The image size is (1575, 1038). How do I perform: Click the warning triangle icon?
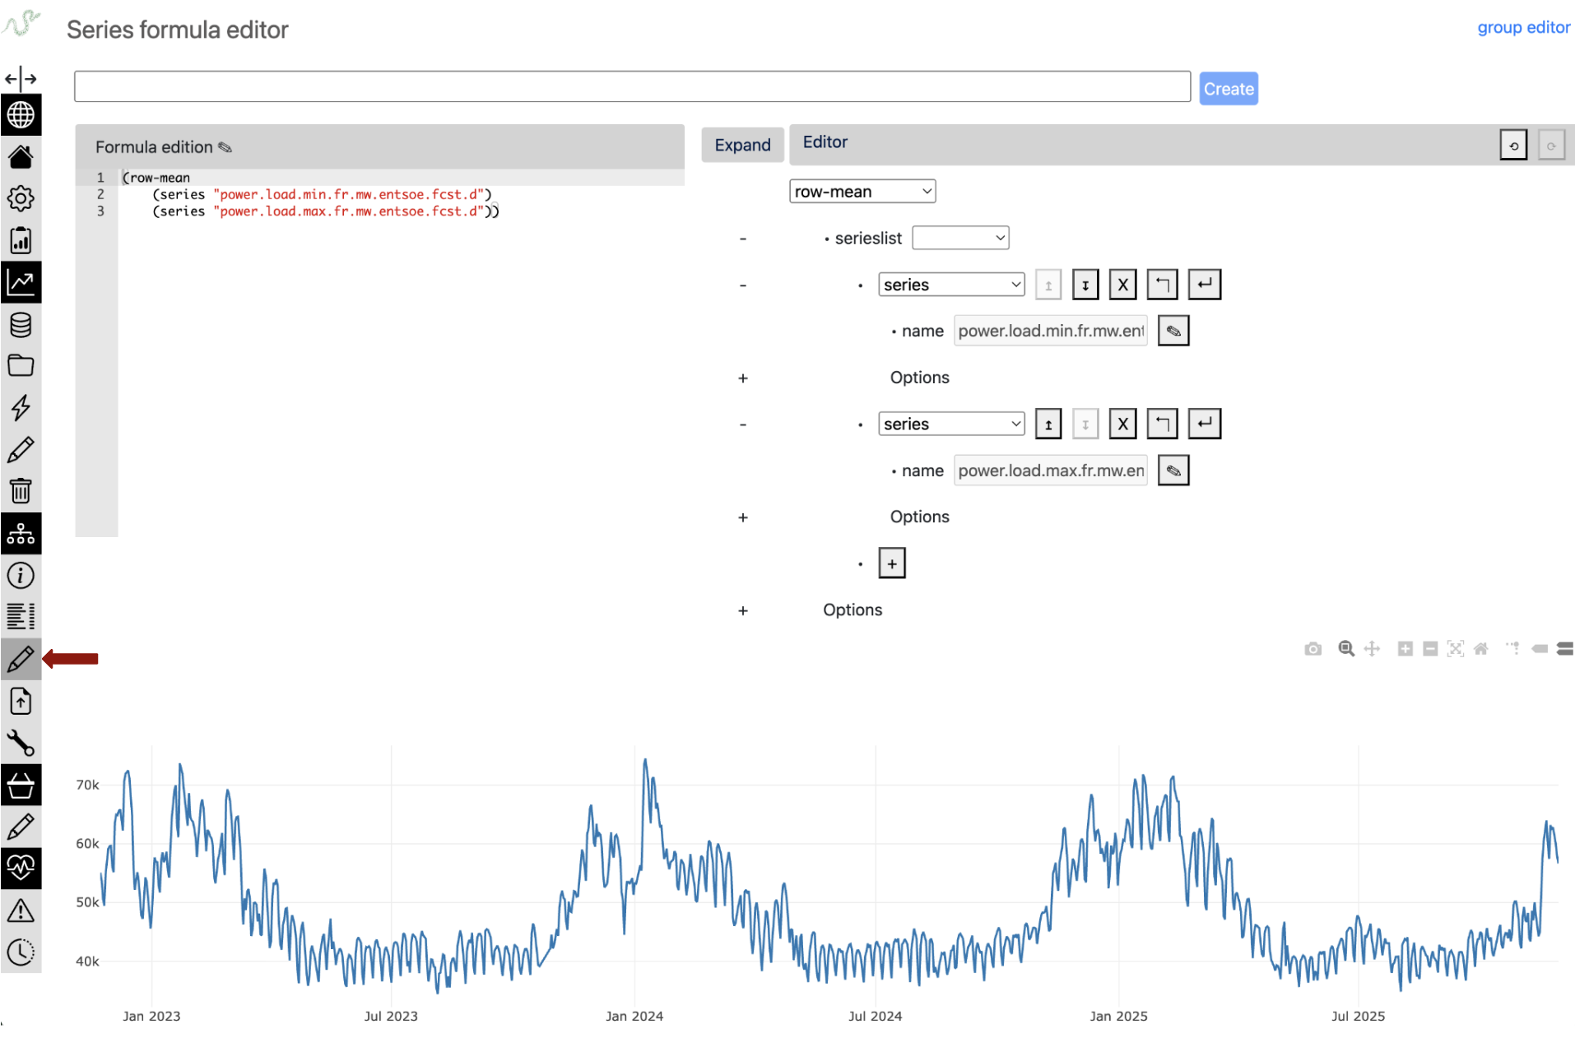point(21,911)
